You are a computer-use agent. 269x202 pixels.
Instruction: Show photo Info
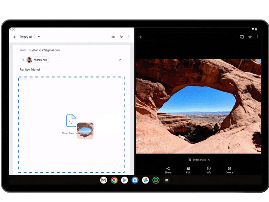coord(209,170)
